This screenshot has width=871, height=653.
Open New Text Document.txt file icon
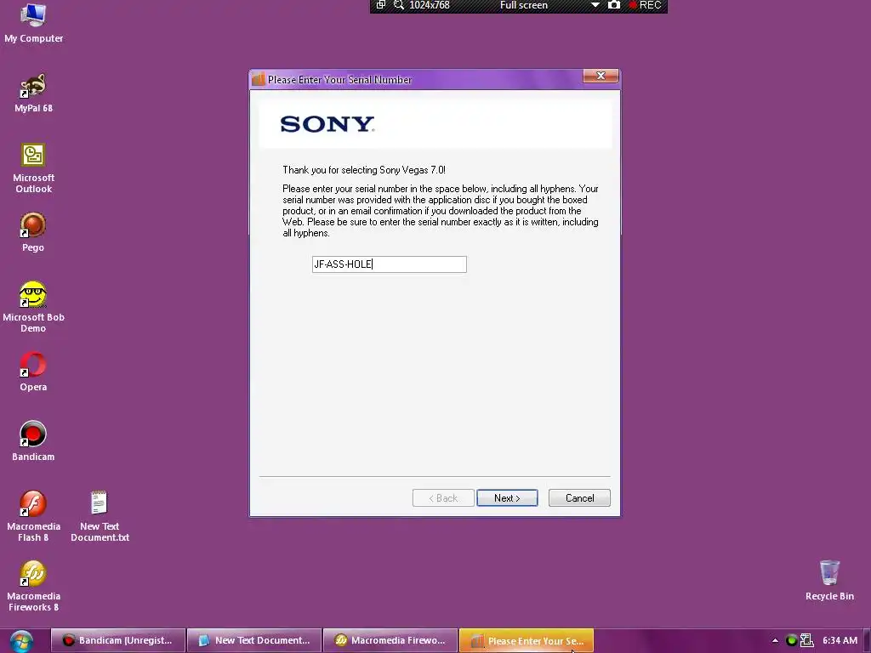(x=100, y=516)
